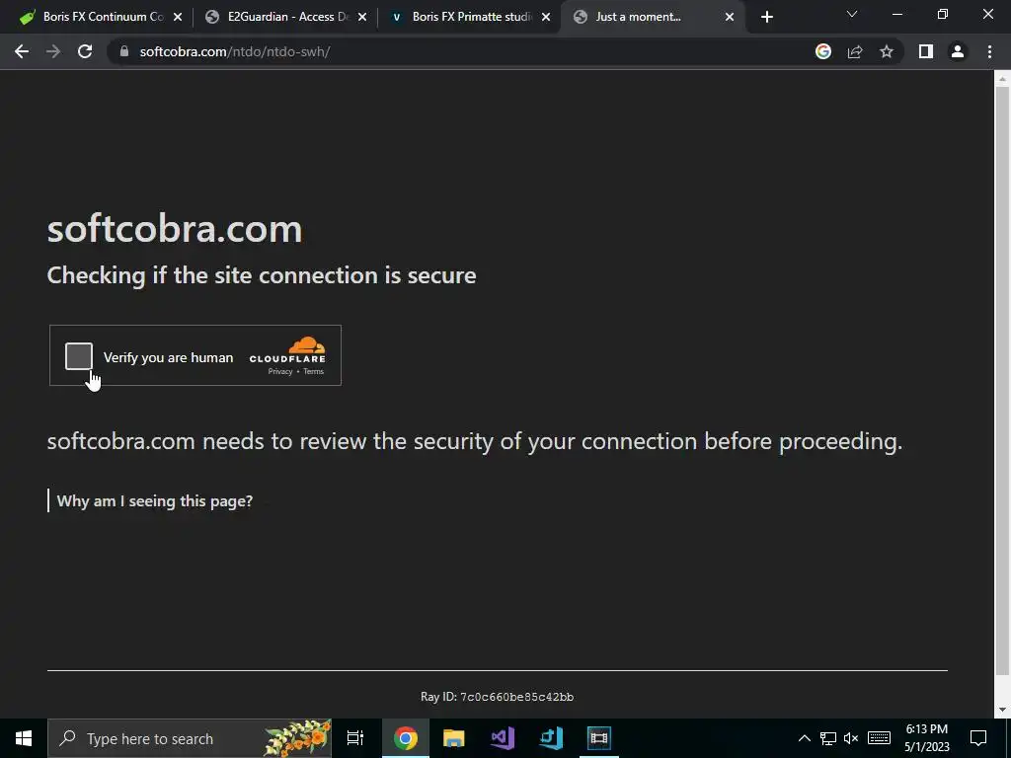Close the Chrome window
The image size is (1011, 758).
point(987,14)
